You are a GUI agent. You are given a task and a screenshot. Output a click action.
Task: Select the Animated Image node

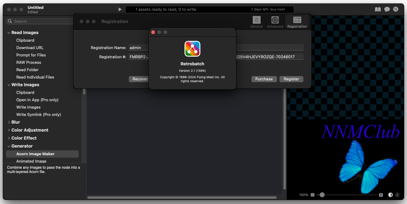(31, 161)
